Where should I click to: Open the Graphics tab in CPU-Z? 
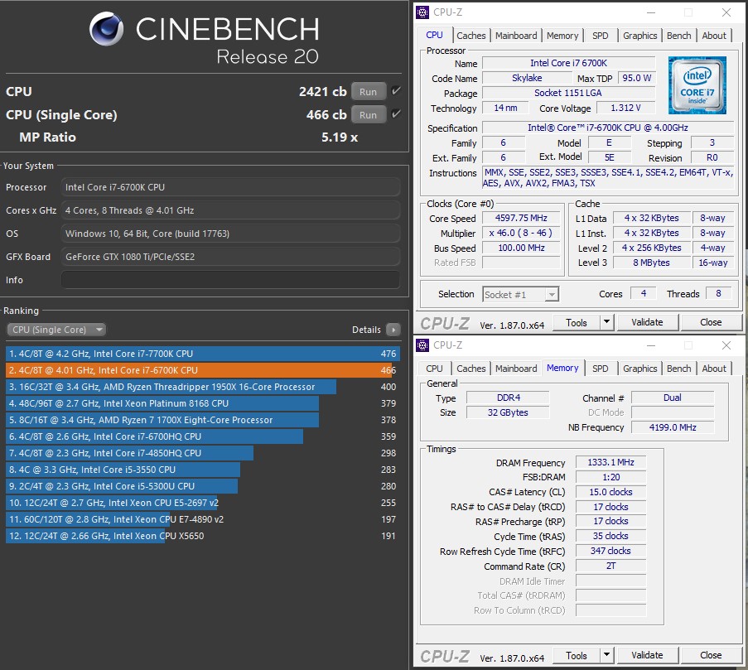pyautogui.click(x=639, y=36)
